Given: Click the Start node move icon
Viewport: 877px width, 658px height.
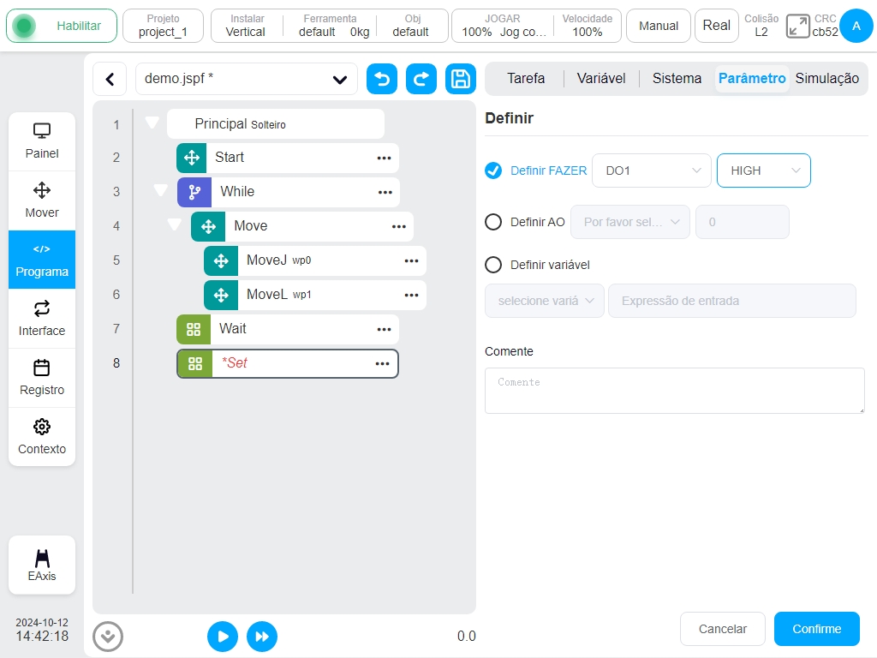Looking at the screenshot, I should point(192,158).
